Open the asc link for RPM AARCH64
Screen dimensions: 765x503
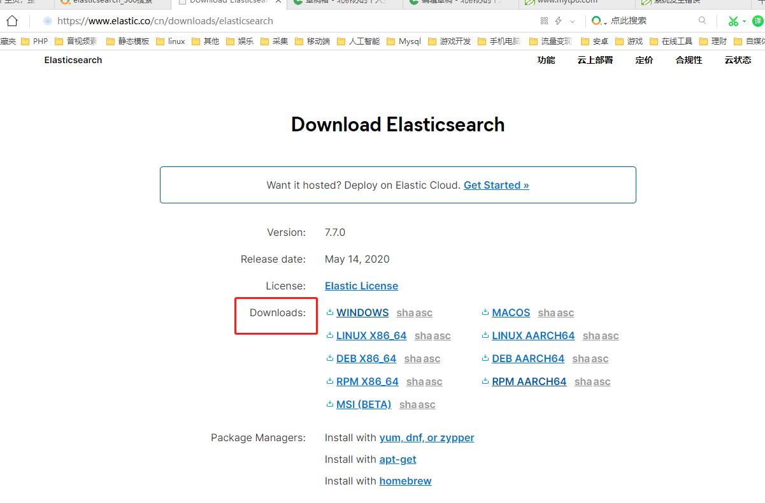point(602,382)
